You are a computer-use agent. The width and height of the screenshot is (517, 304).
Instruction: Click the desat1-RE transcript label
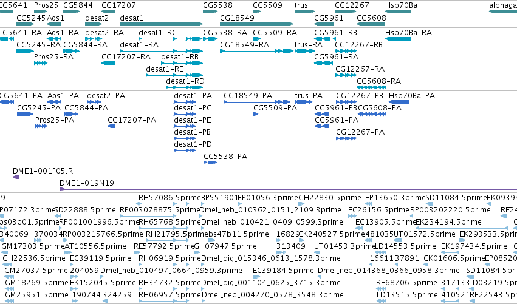(x=165, y=69)
